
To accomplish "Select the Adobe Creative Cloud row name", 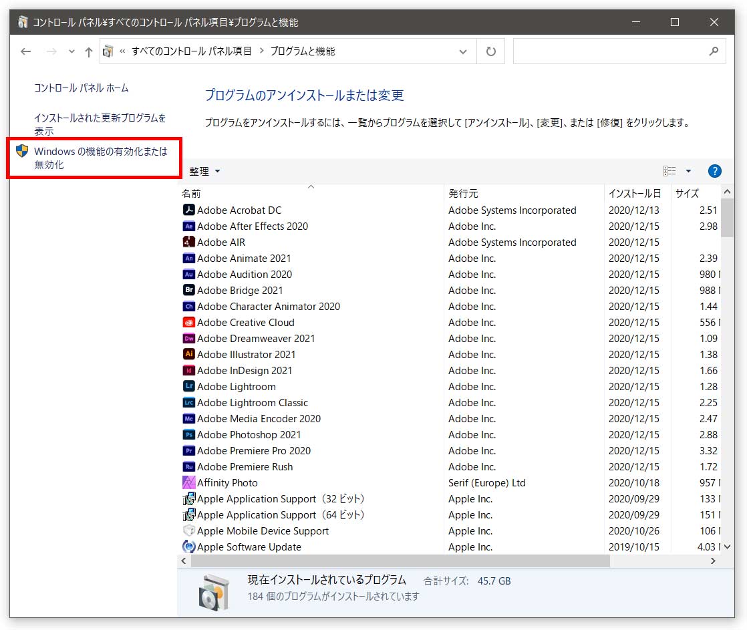I will (x=246, y=323).
